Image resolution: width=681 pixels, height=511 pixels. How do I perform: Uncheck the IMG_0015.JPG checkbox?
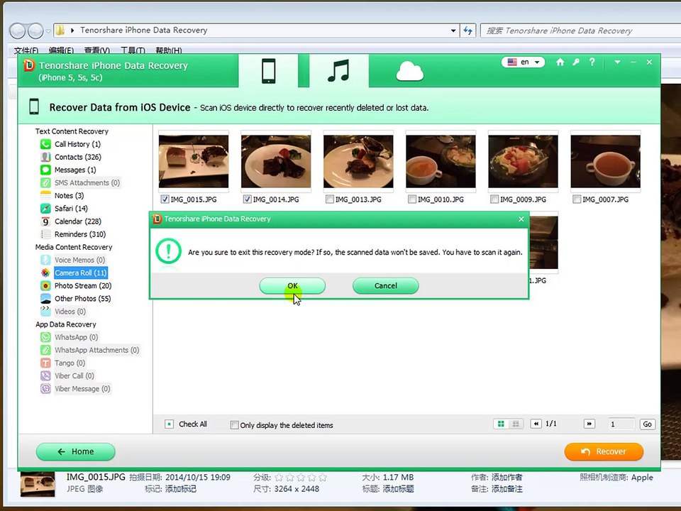pos(165,199)
